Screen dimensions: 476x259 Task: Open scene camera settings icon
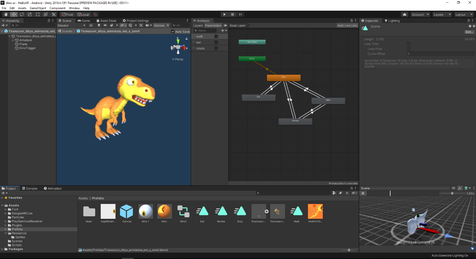tap(147, 25)
